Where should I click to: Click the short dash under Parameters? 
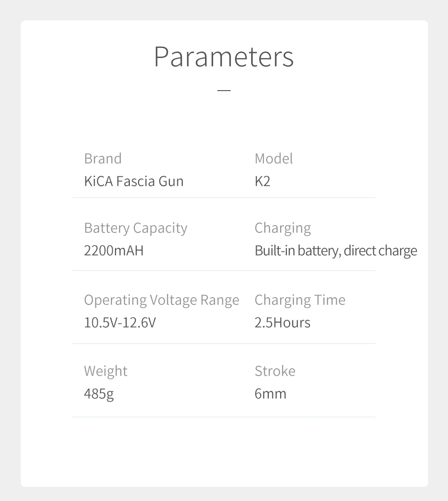[224, 91]
